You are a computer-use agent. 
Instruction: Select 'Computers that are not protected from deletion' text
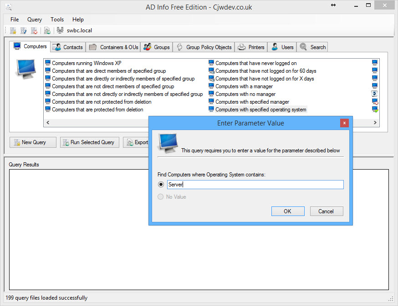click(x=102, y=102)
